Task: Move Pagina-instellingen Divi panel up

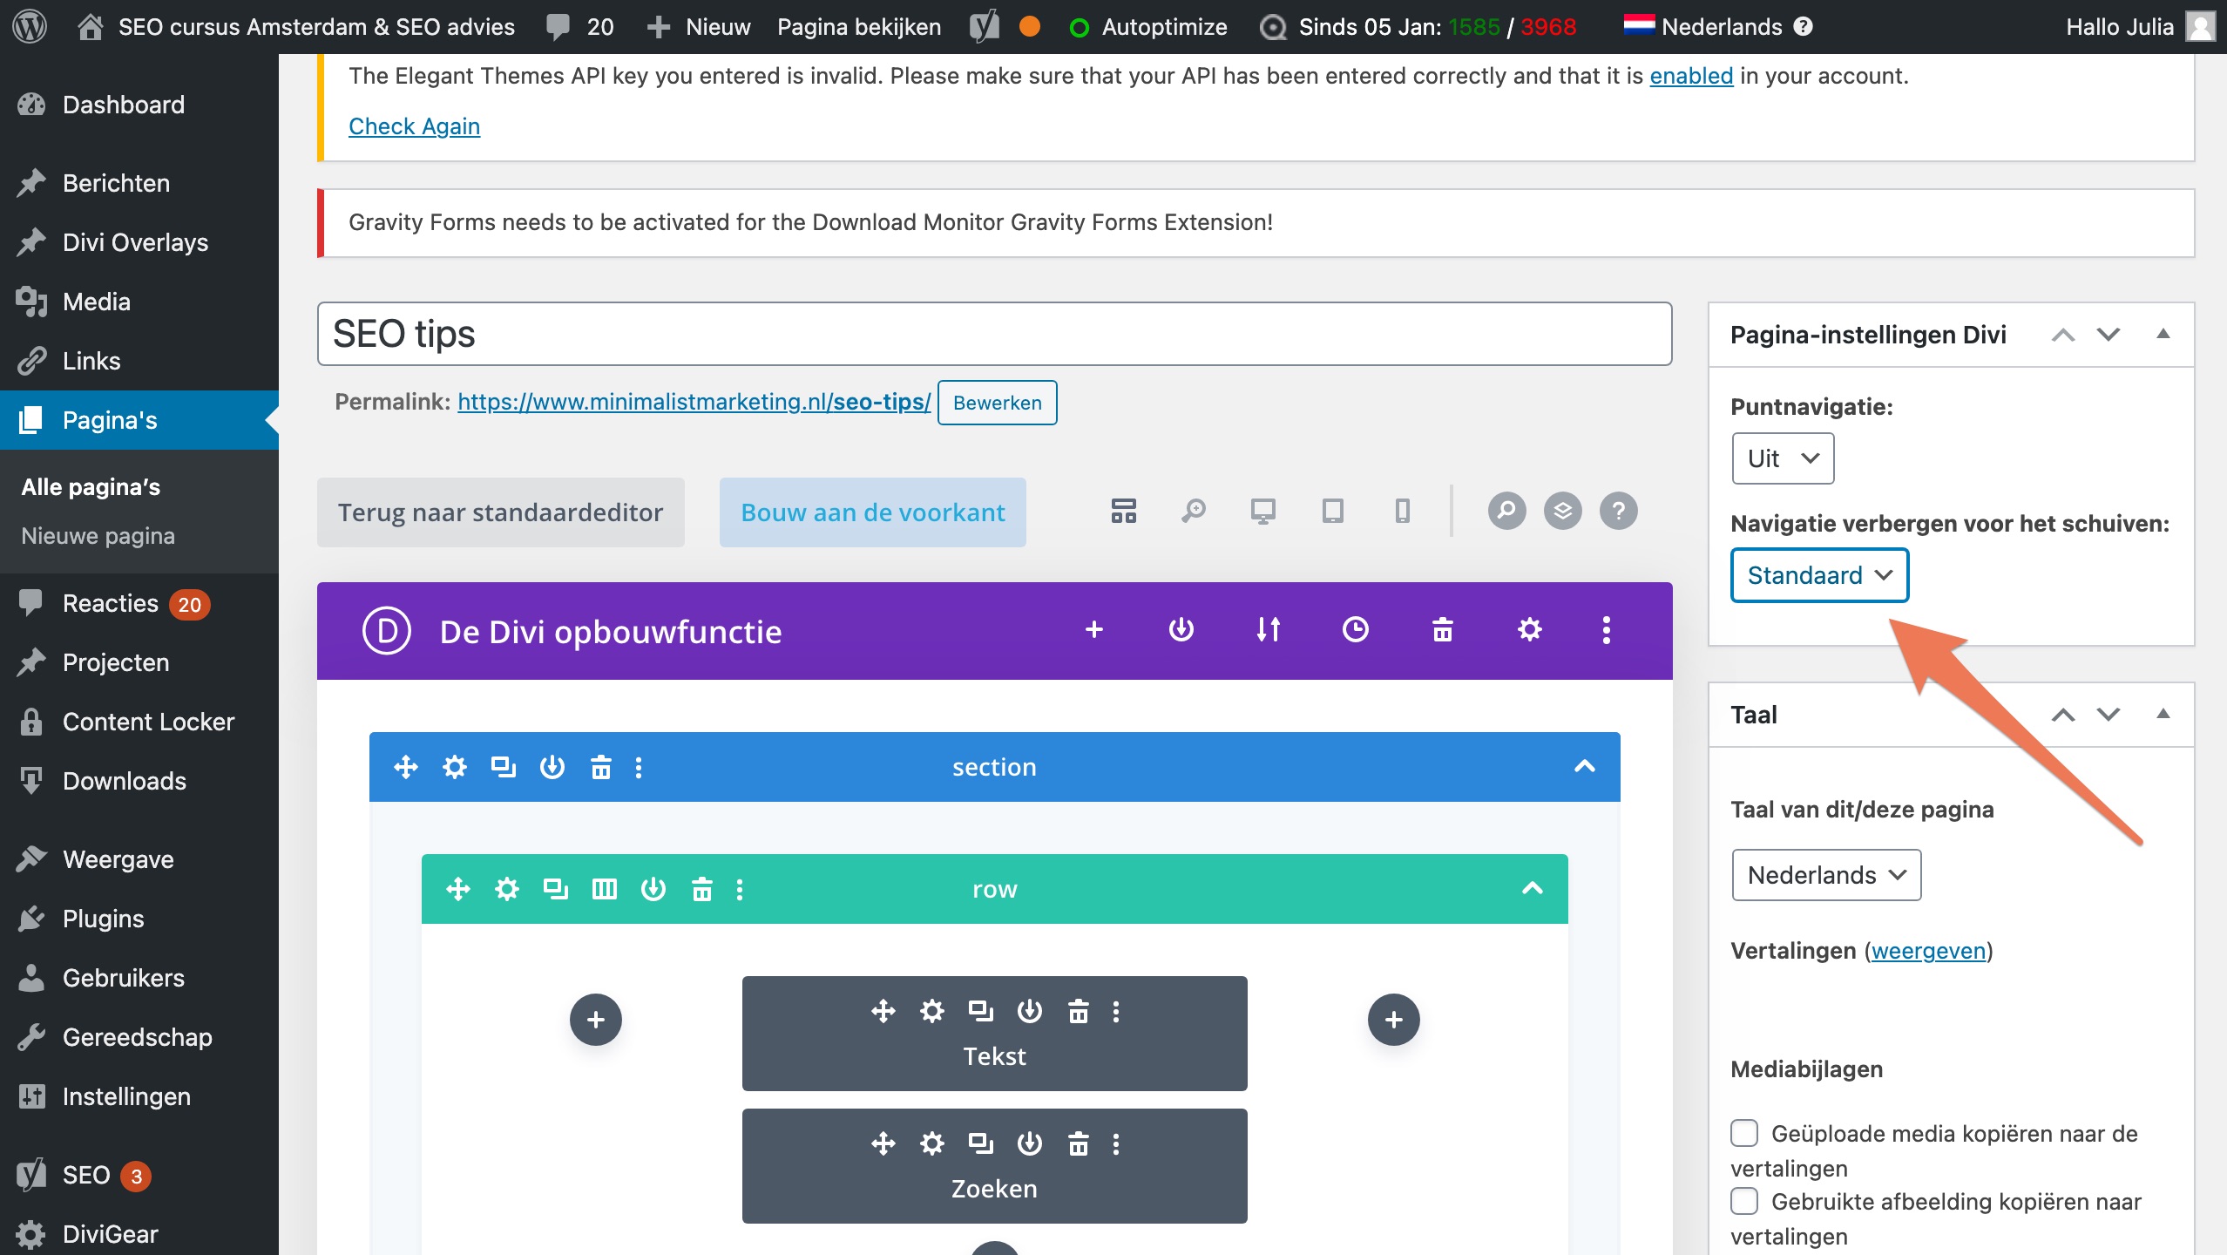Action: coord(2062,335)
